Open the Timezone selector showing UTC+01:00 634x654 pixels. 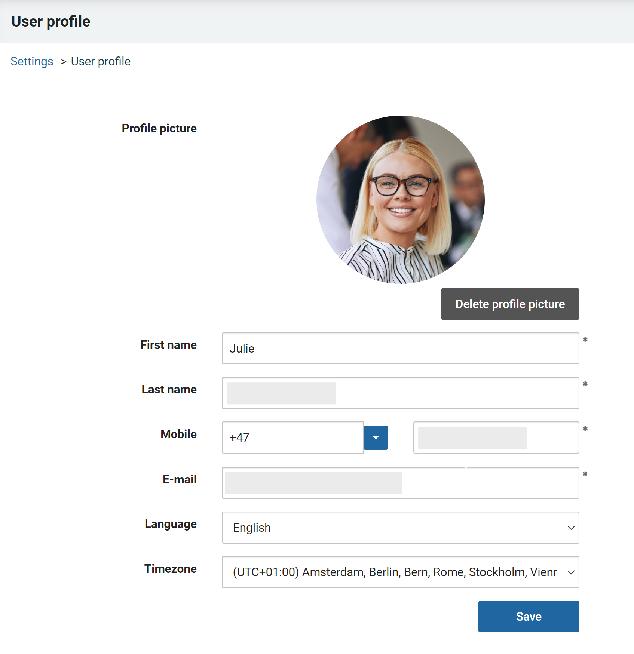click(x=400, y=572)
